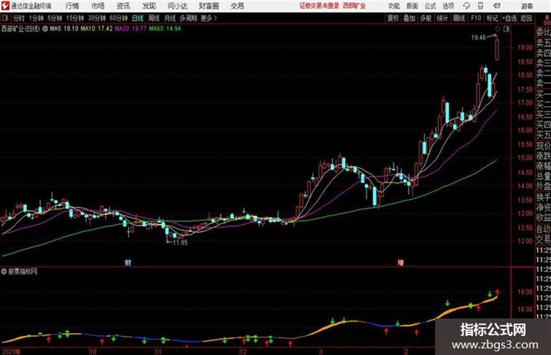Open the 资讯 menu
The height and width of the screenshot is (355, 551).
tap(124, 6)
